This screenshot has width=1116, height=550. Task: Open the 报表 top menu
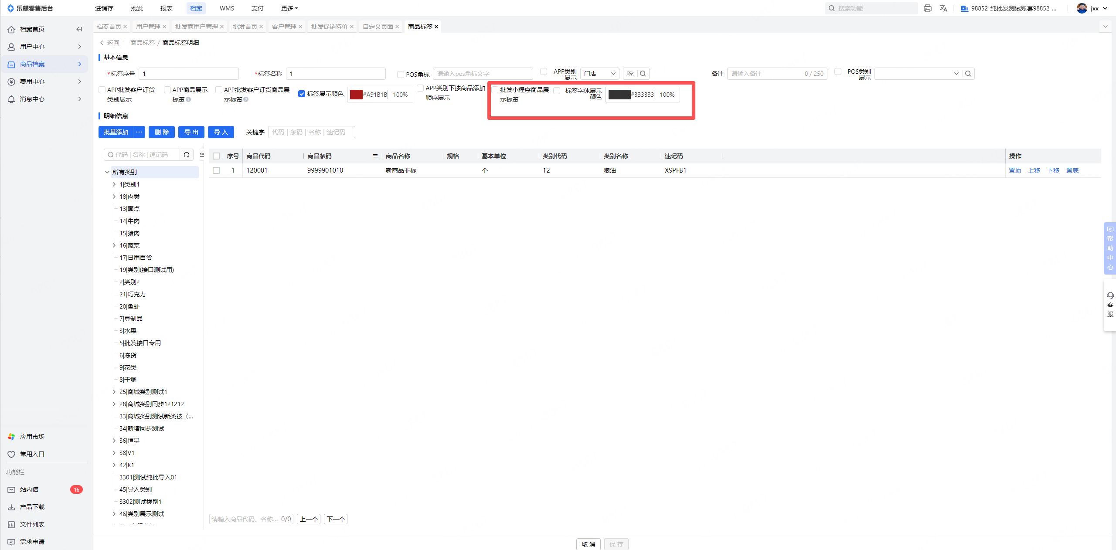point(166,8)
